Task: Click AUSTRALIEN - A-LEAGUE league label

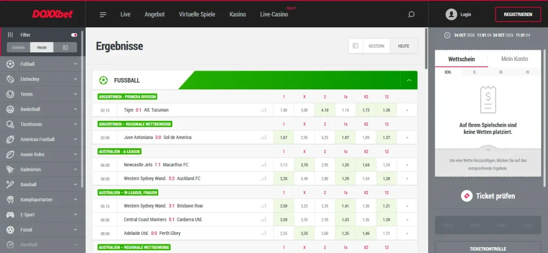Action: (x=119, y=151)
